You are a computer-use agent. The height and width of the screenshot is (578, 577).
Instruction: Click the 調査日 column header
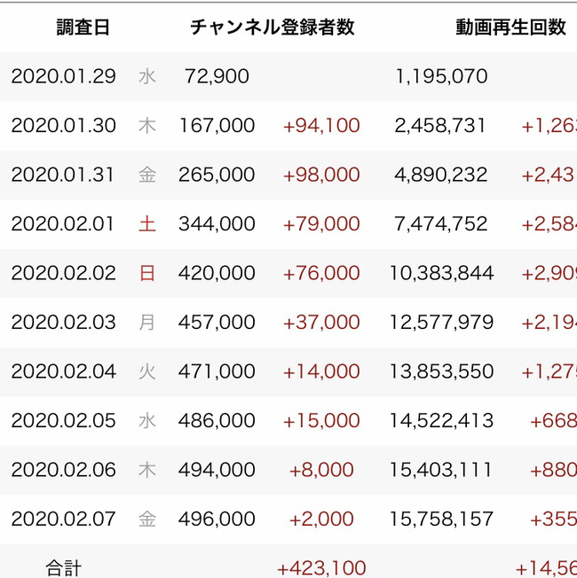(x=83, y=27)
